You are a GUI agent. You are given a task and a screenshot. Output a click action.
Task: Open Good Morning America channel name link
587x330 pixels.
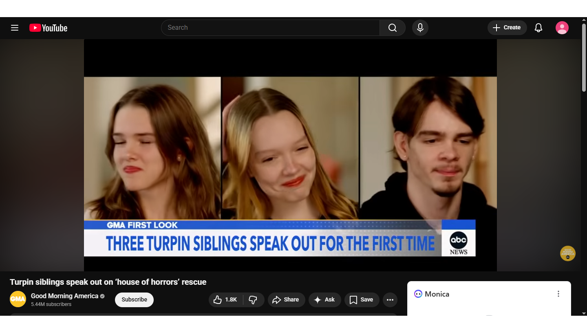[64, 296]
